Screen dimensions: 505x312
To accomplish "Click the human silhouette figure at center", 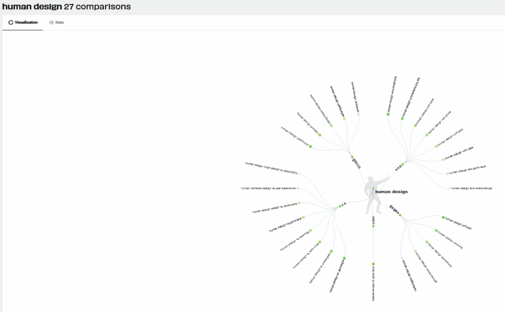I will (371, 196).
